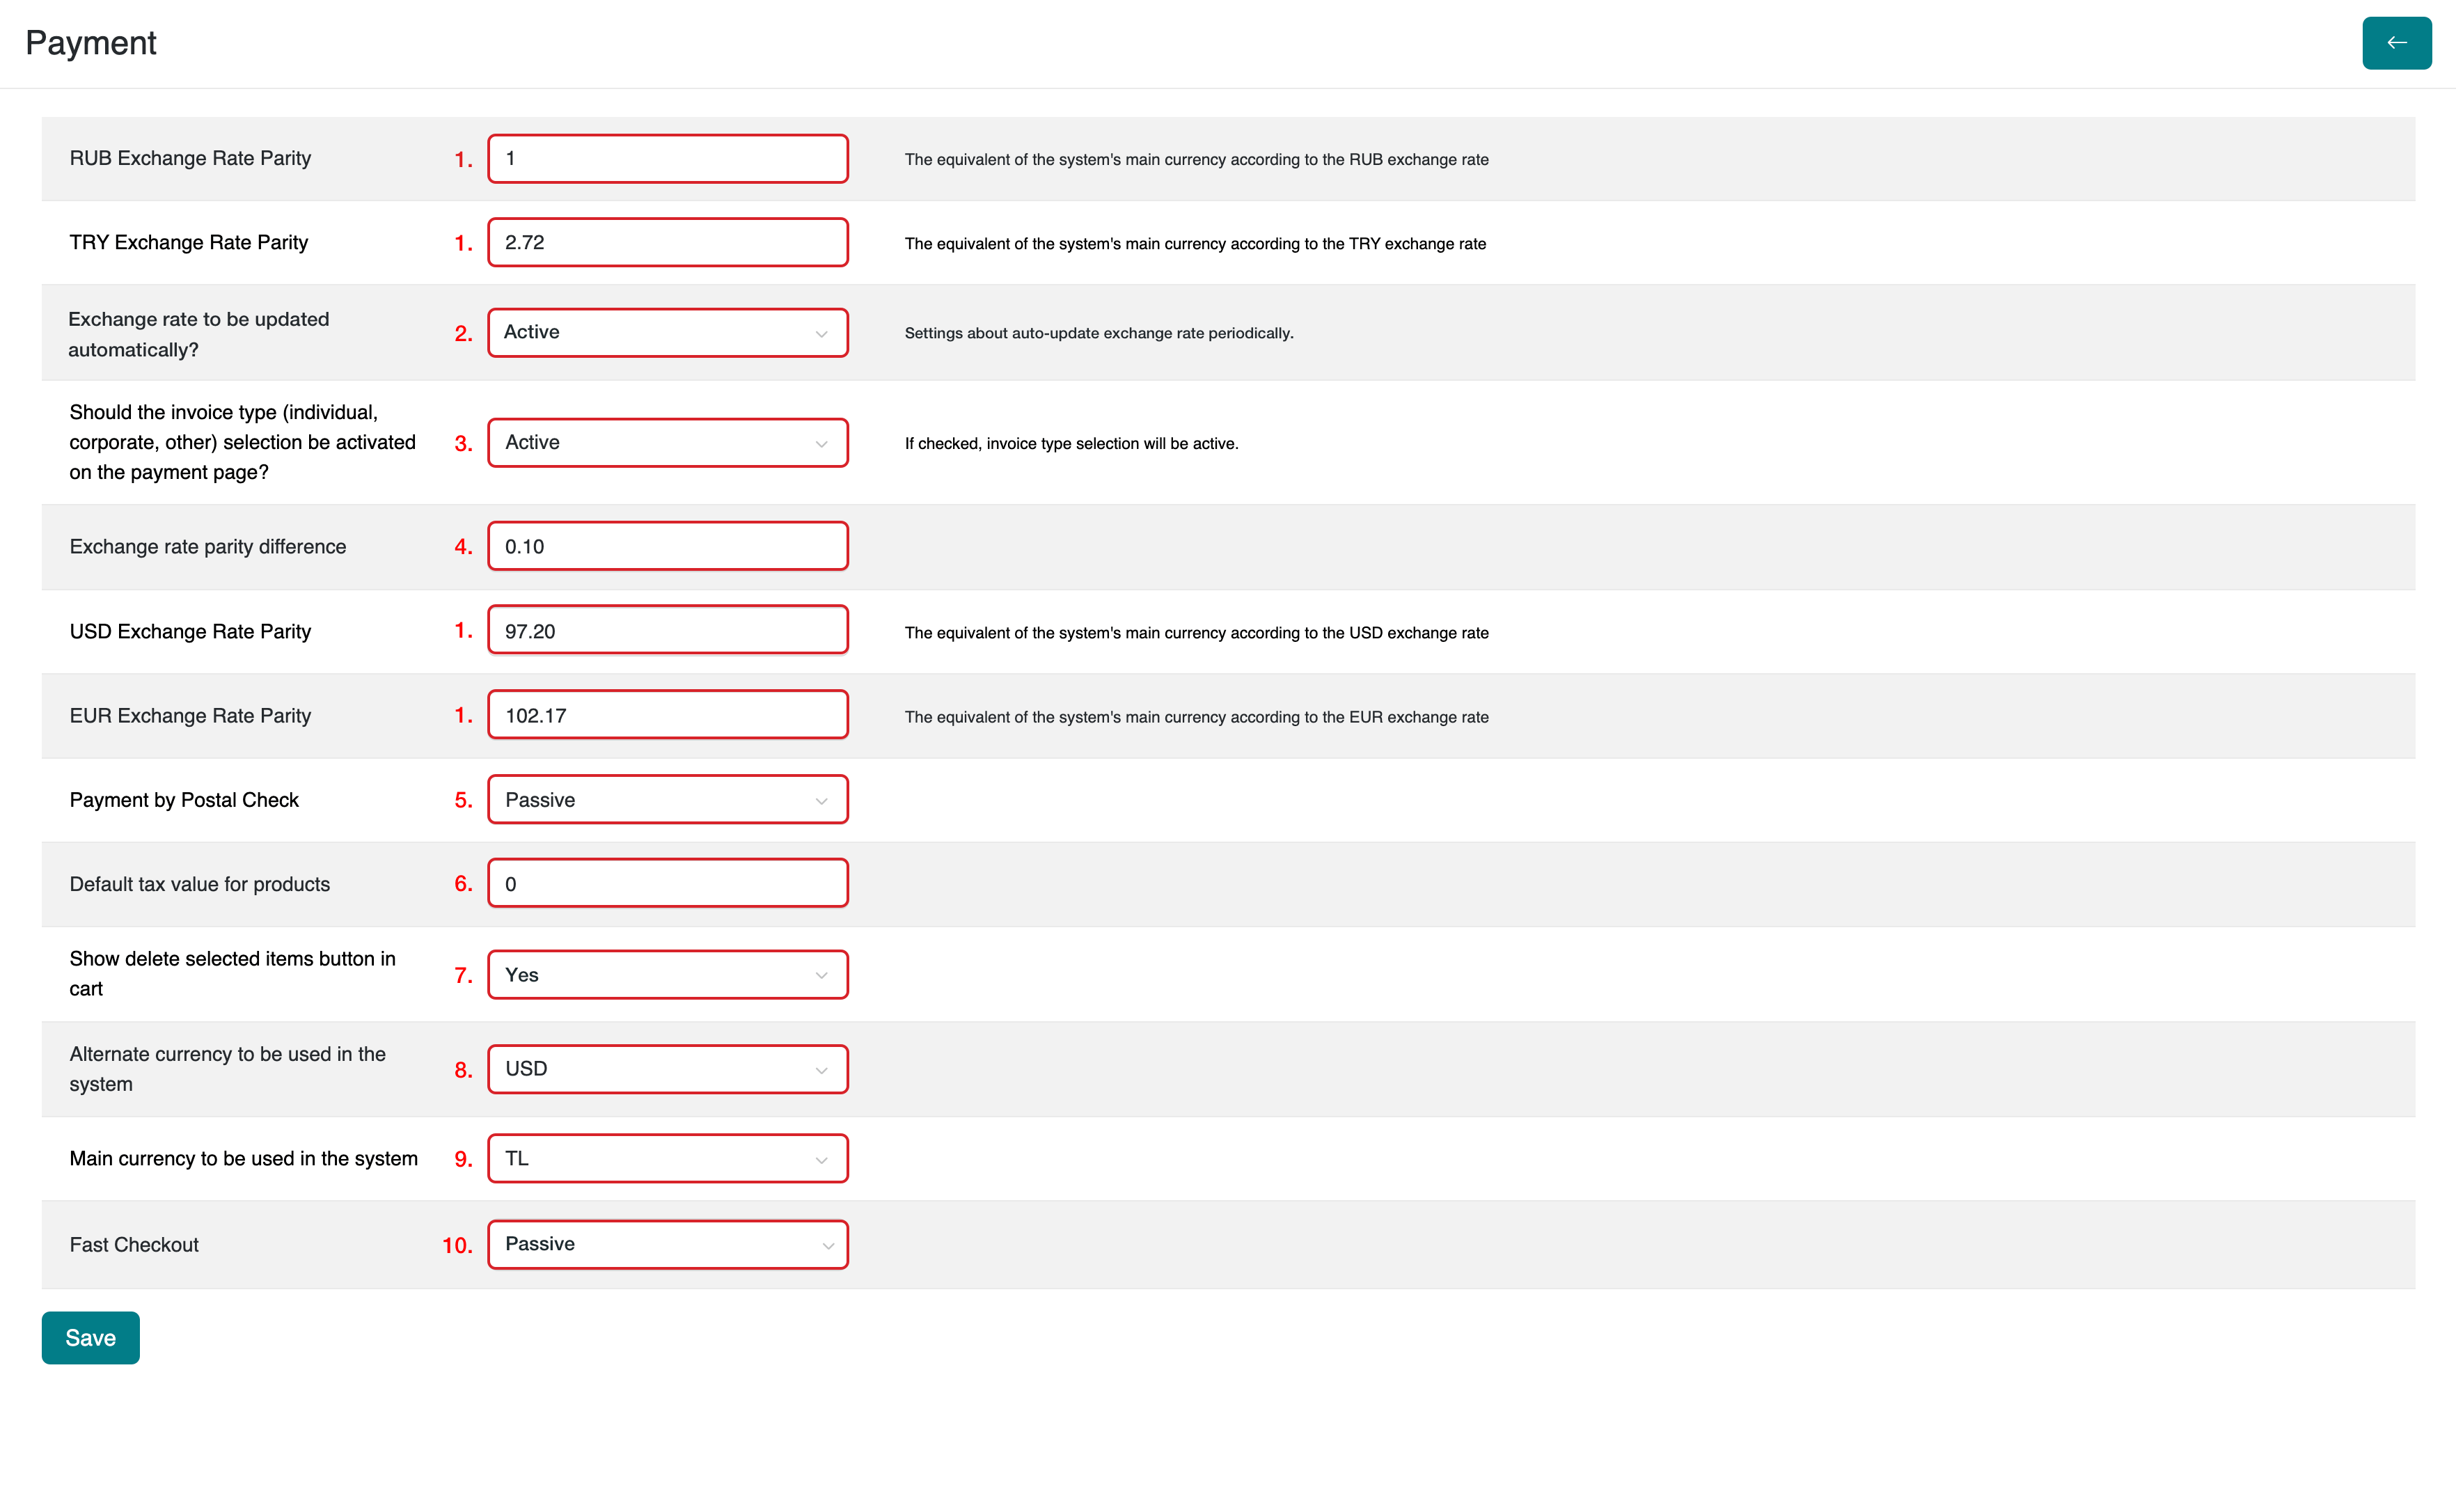Expand the Fast Checkout dropdown
Image resolution: width=2456 pixels, height=1512 pixels.
[x=667, y=1244]
